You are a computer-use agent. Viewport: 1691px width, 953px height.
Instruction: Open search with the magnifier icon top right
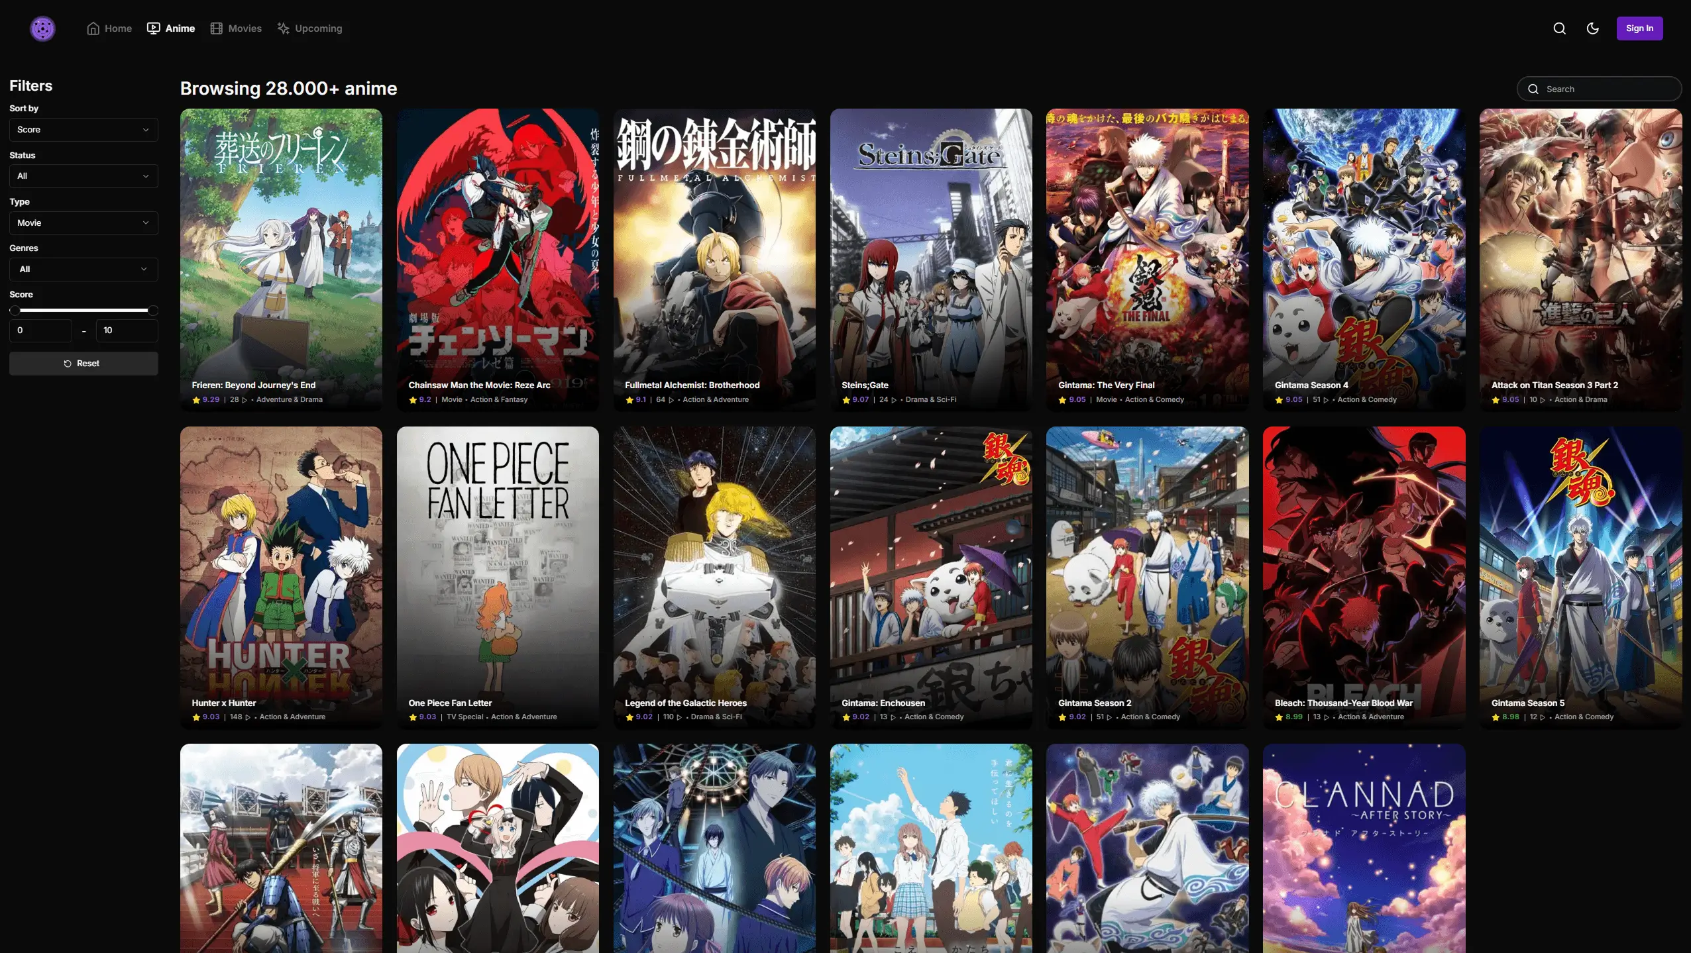click(1558, 28)
